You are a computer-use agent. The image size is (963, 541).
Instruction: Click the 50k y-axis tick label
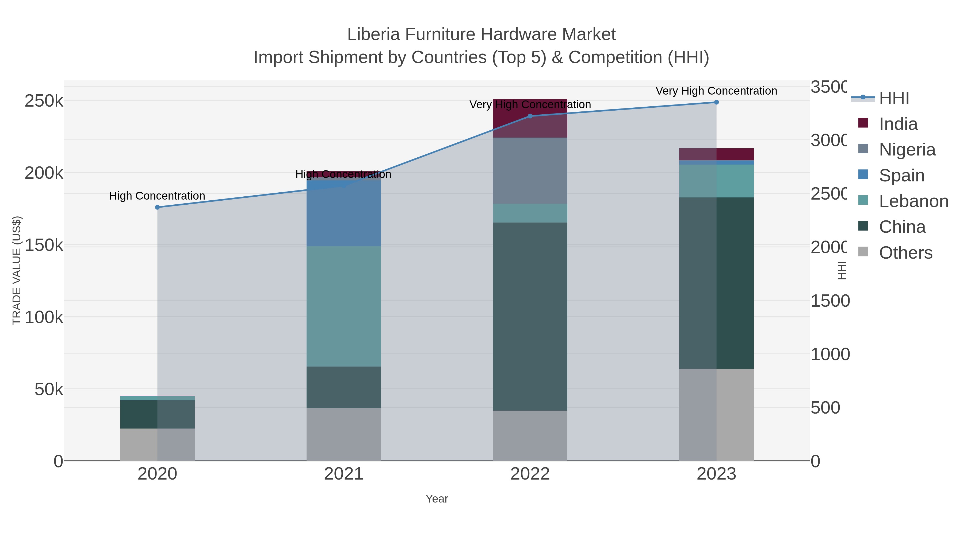click(x=49, y=390)
